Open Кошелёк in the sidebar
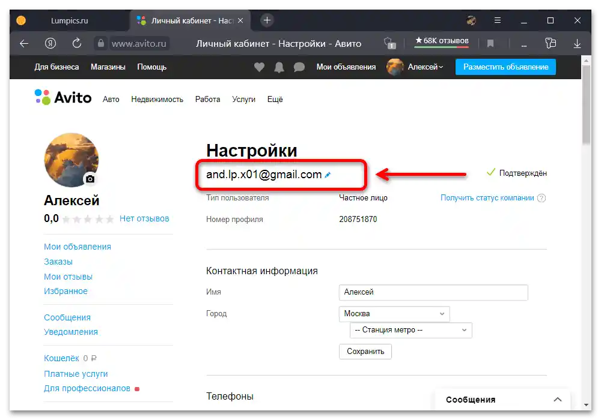The height and width of the screenshot is (420, 601). coord(61,358)
